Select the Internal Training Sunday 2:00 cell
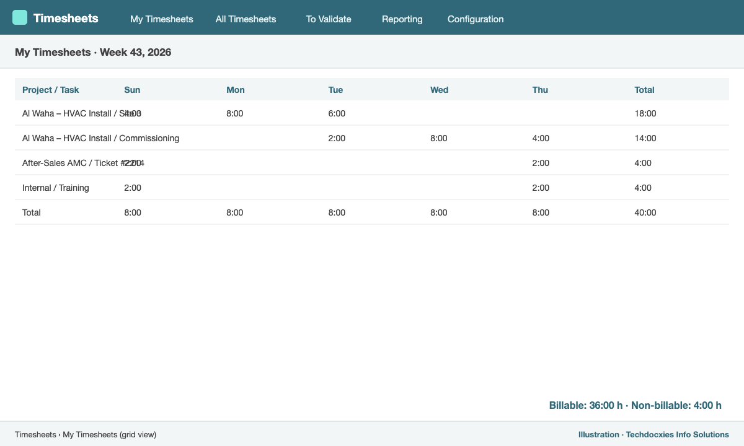744x446 pixels. click(133, 188)
